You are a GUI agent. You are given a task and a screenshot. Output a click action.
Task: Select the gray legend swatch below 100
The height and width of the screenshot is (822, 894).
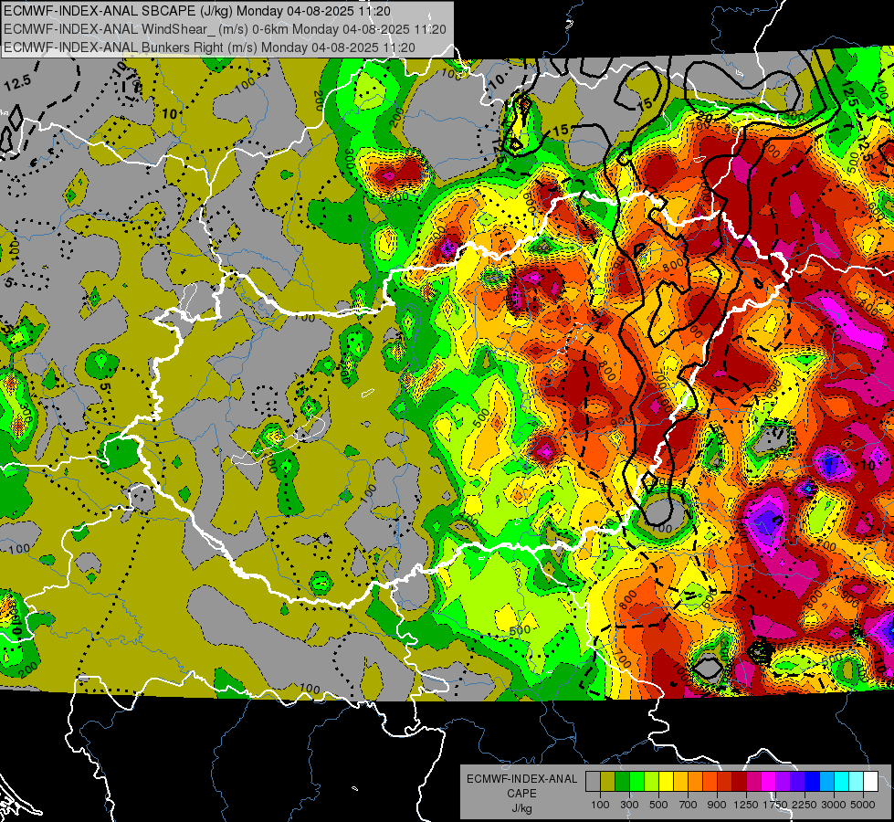click(x=593, y=782)
